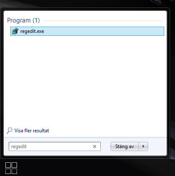175x176 pixels.
Task: Select the Program (1) group header
Action: tap(23, 20)
